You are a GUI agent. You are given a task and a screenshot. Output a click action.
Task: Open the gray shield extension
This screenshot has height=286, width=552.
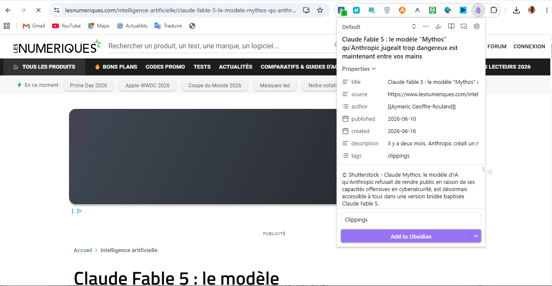pos(387,10)
